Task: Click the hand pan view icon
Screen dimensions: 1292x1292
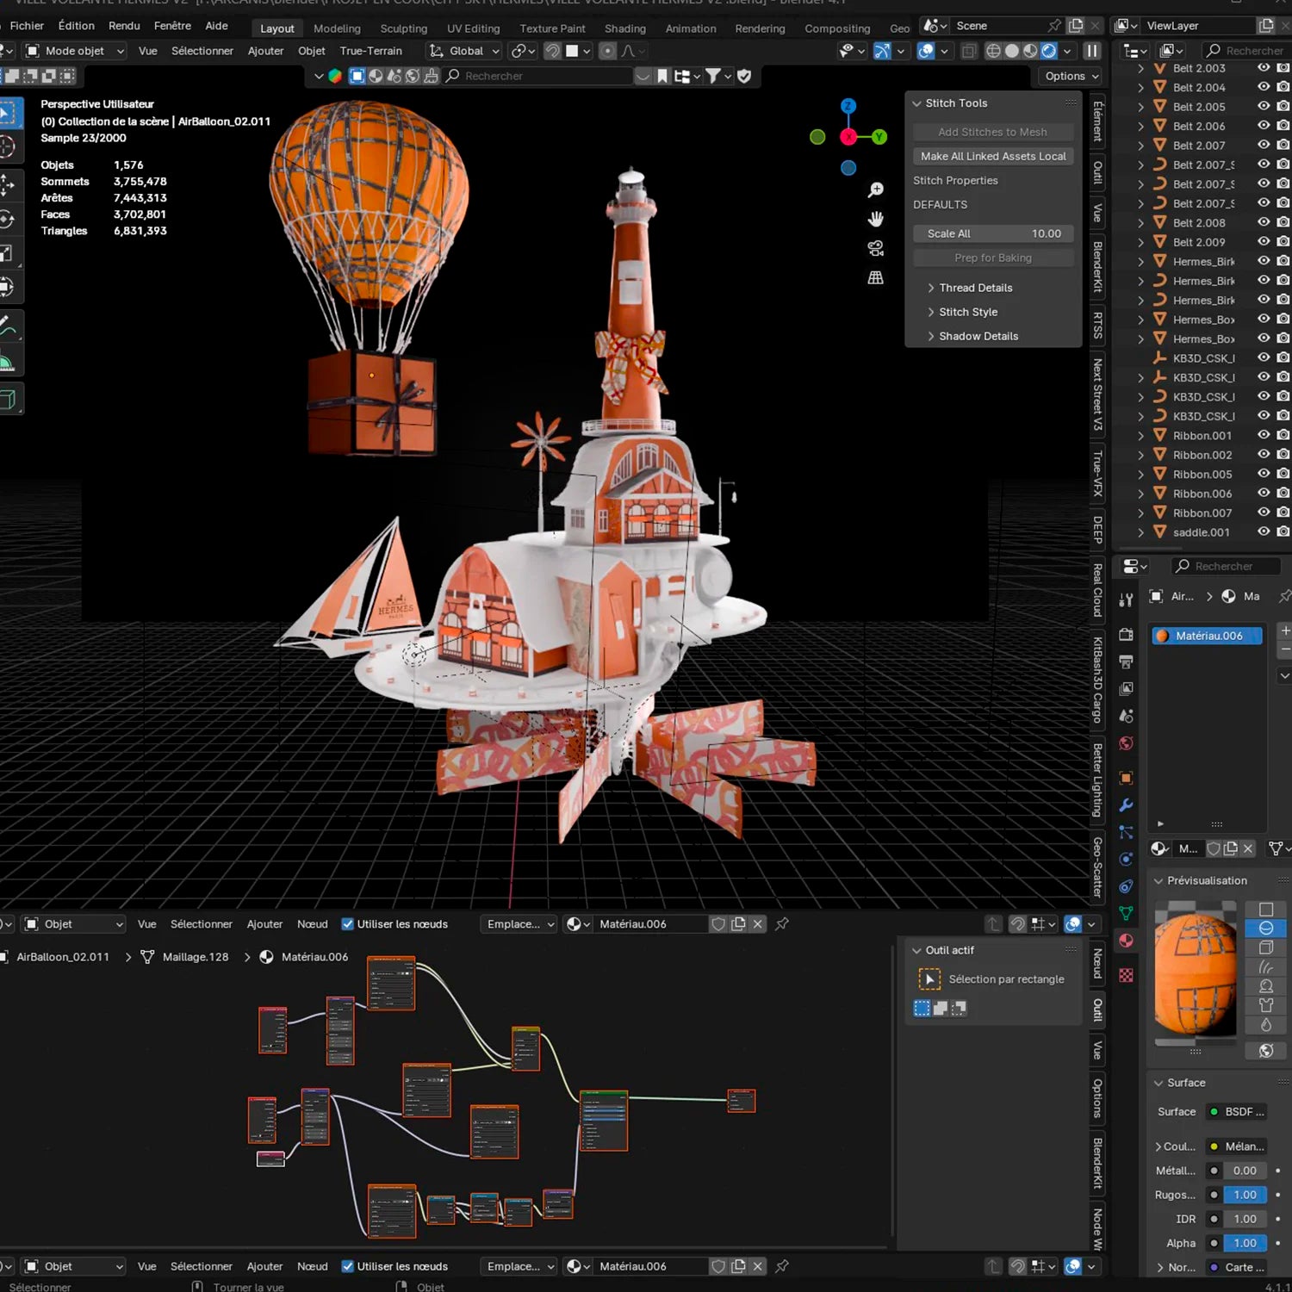Action: click(x=875, y=219)
